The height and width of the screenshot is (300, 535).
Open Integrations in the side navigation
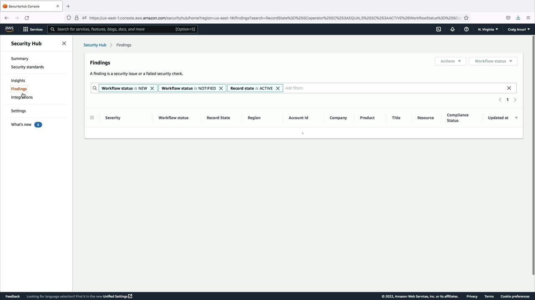(22, 97)
